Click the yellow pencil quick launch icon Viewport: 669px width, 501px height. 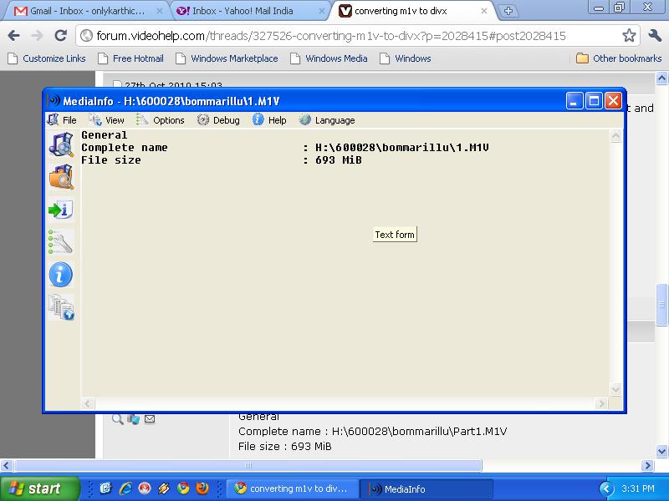[x=164, y=488]
